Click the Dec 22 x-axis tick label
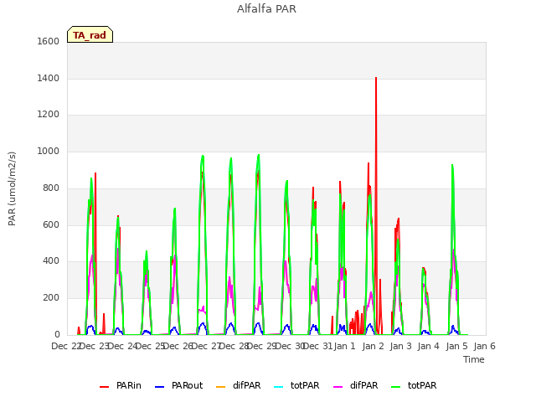 (66, 346)
